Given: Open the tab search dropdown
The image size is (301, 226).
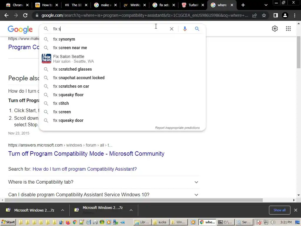Looking at the screenshot, I should 266,5.
